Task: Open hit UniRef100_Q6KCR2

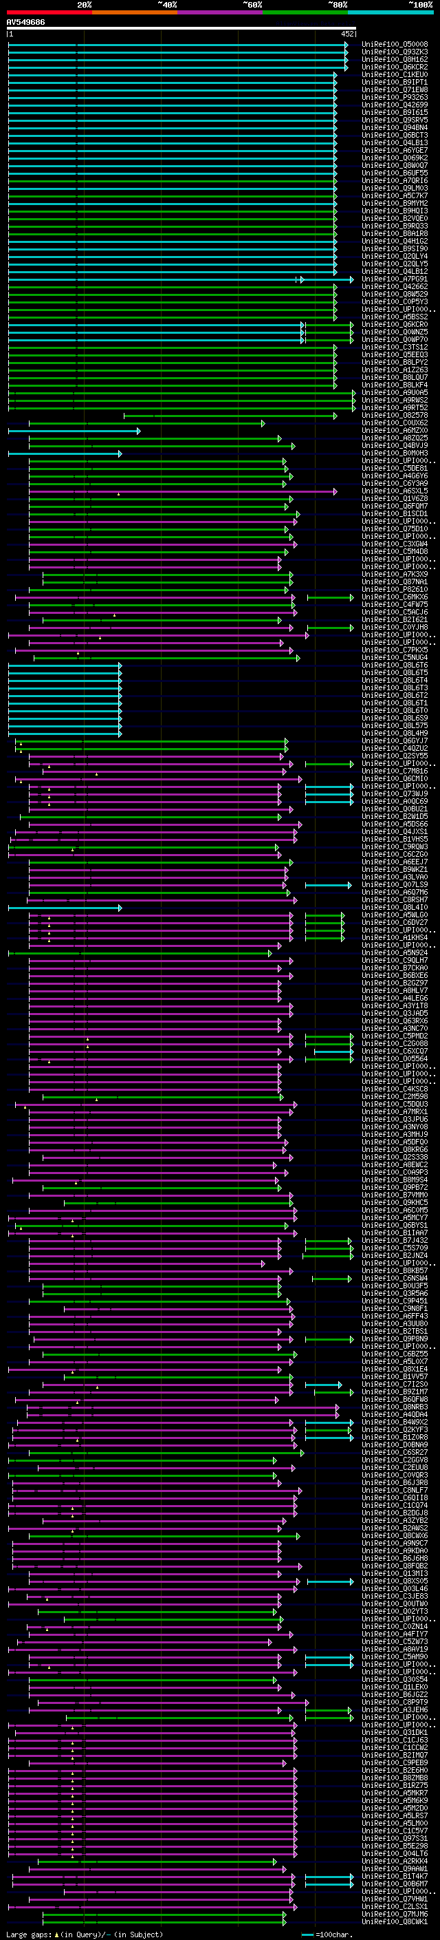Action: coord(394,67)
